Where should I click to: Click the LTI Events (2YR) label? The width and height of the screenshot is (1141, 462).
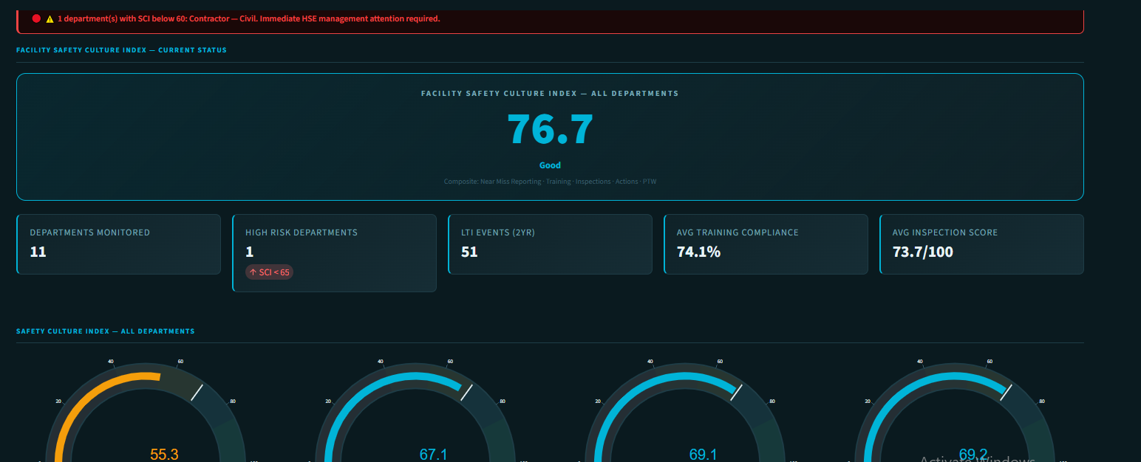click(499, 232)
